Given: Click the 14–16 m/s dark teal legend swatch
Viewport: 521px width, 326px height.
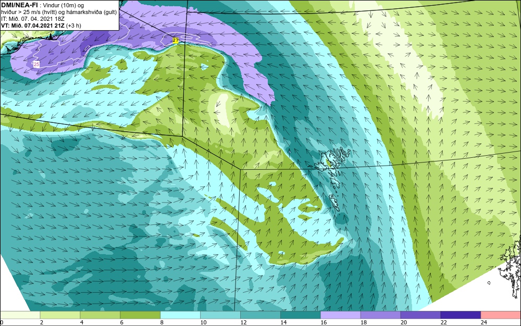Looking at the screenshot, I should click(x=301, y=315).
